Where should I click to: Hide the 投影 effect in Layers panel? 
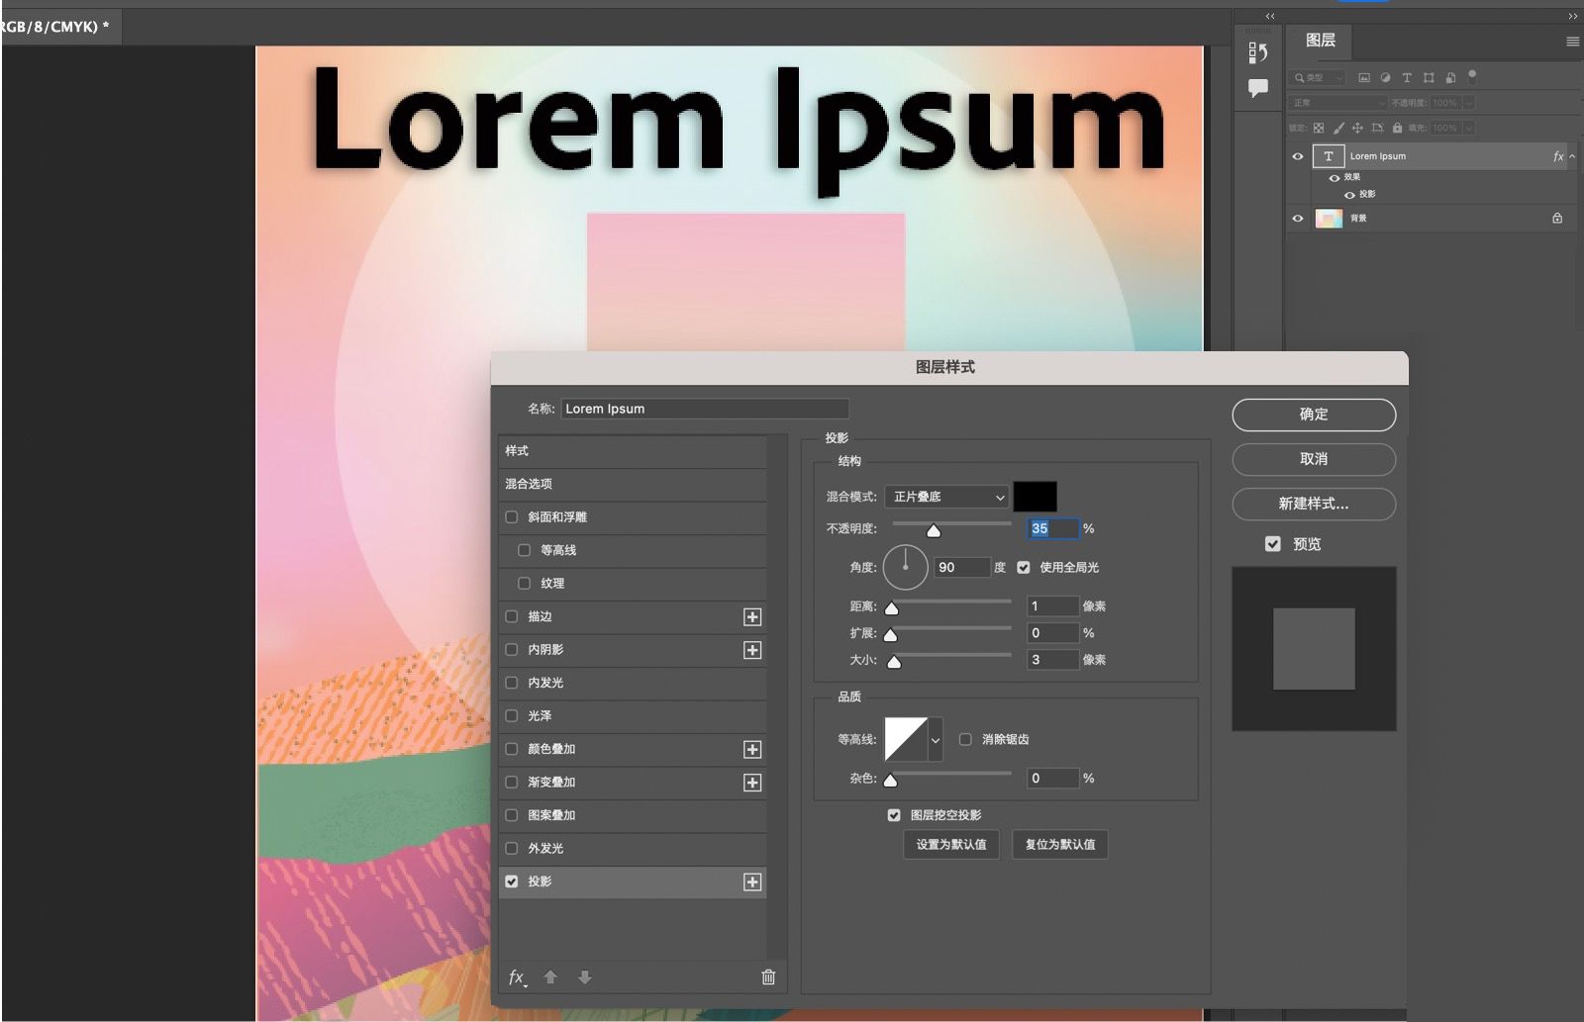coord(1349,195)
